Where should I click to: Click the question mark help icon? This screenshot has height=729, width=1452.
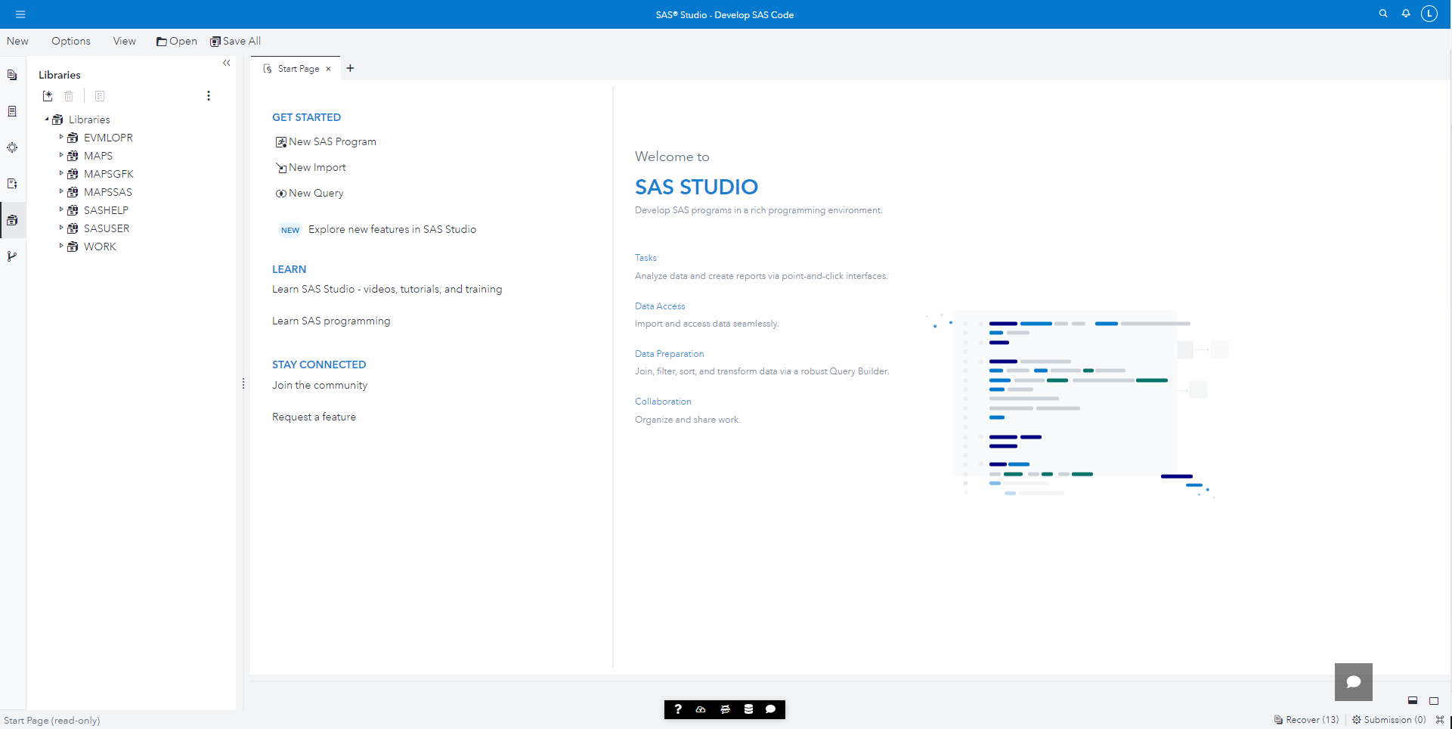click(678, 709)
